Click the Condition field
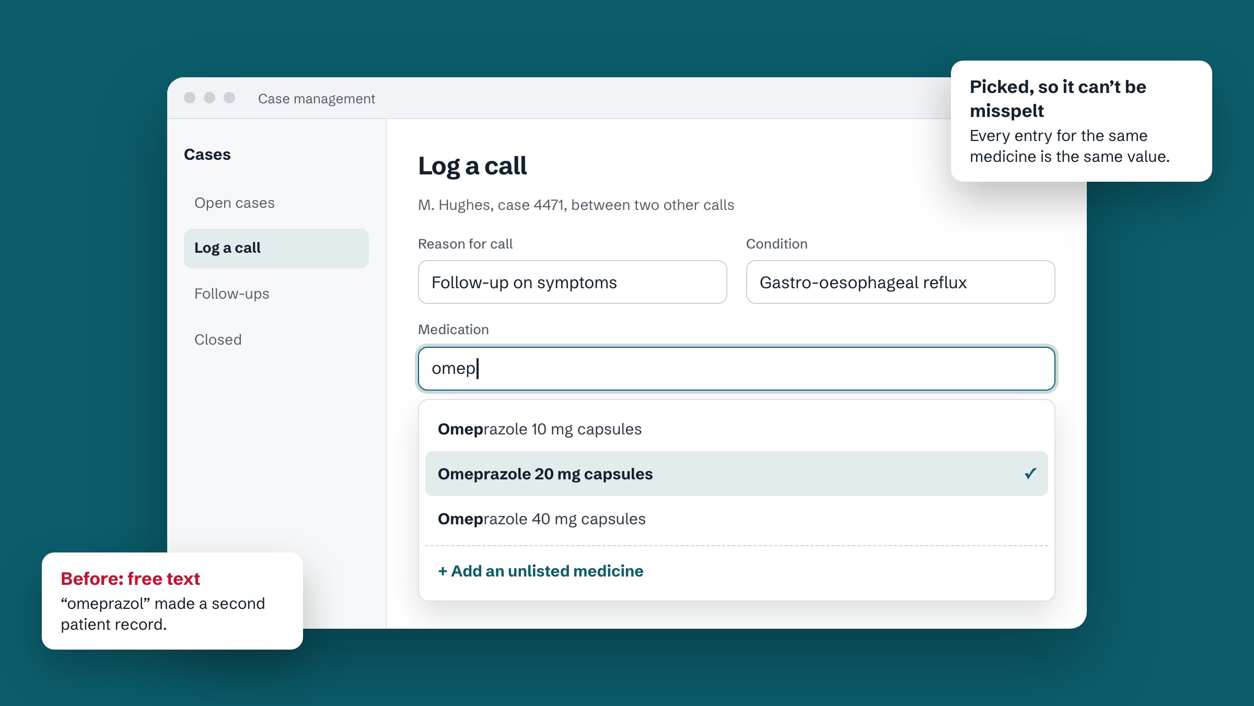This screenshot has height=706, width=1254. [900, 282]
